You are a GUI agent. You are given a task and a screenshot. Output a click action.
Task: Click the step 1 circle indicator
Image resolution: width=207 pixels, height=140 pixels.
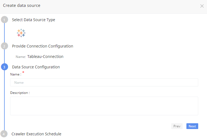point(4,20)
